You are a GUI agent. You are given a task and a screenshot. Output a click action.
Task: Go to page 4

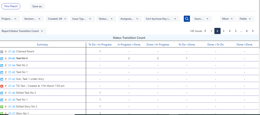[x=230, y=31]
